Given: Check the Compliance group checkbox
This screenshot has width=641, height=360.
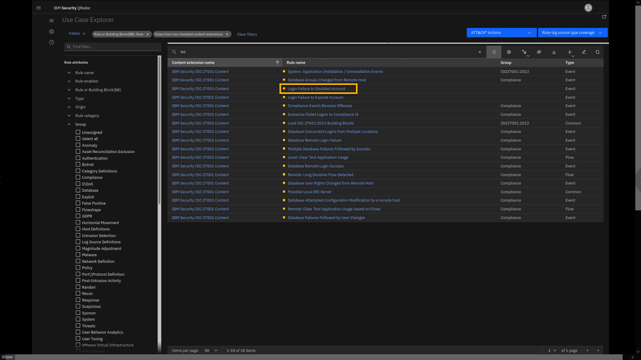Looking at the screenshot, I should coord(78,177).
